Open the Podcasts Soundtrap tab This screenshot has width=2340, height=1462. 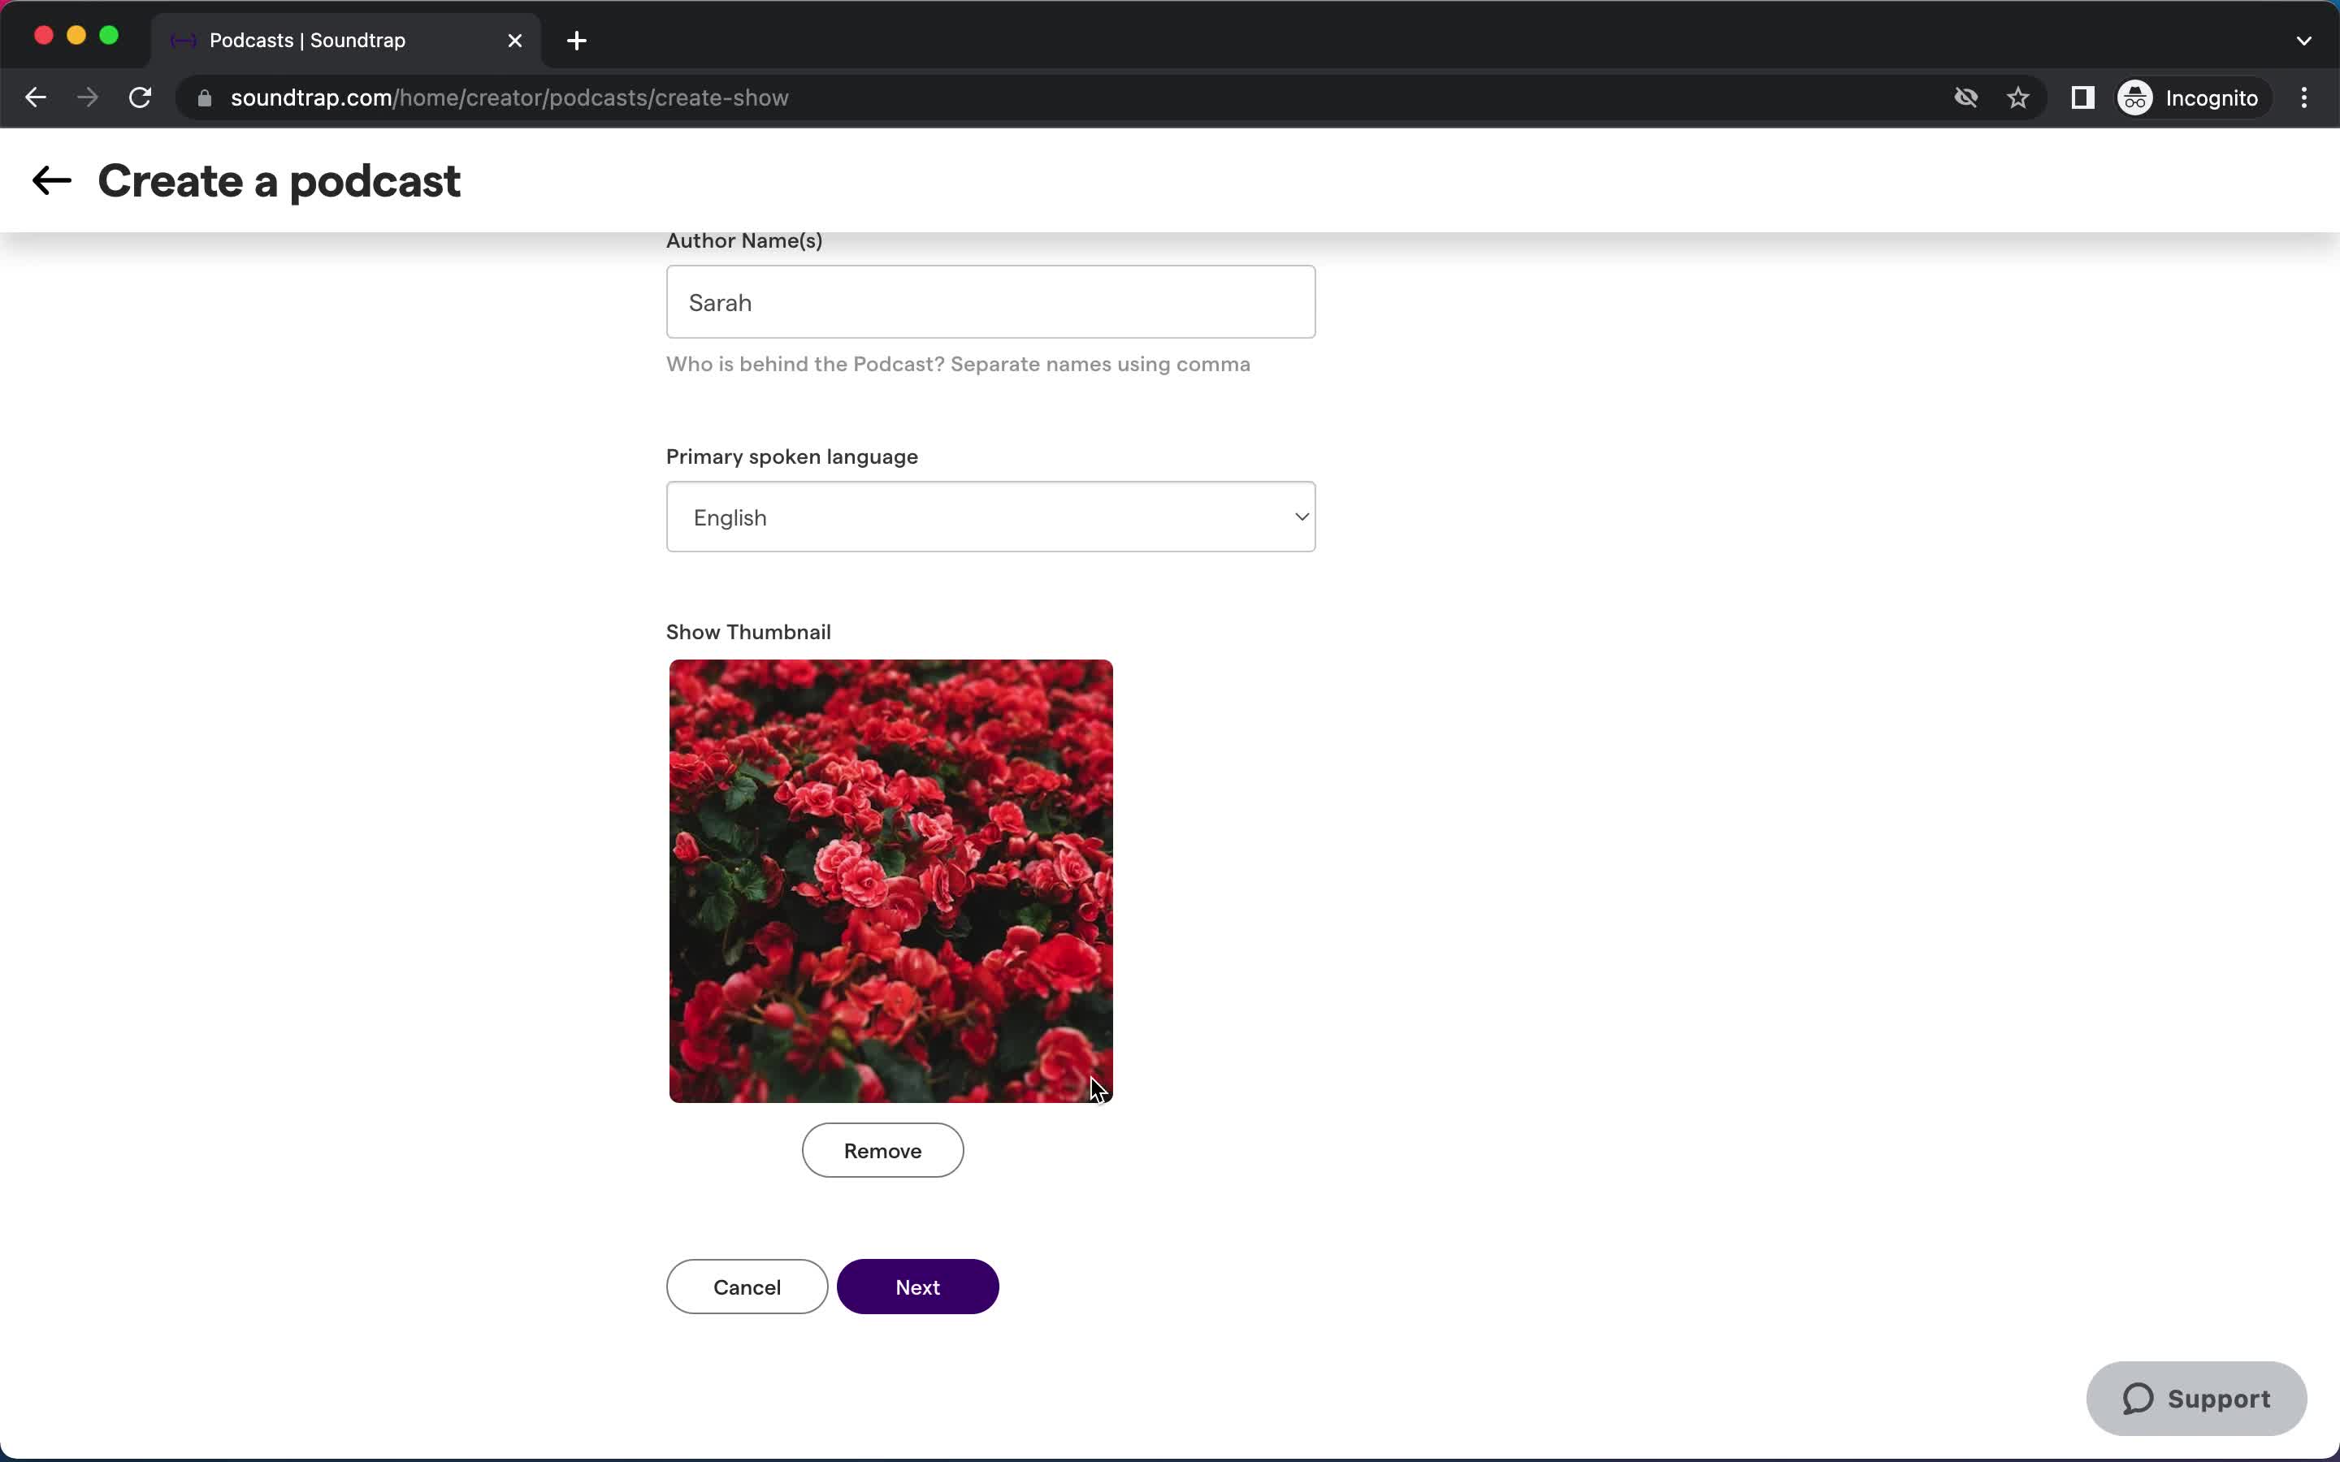[x=345, y=41]
